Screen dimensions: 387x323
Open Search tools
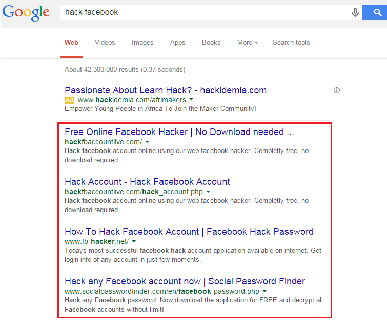click(x=291, y=42)
